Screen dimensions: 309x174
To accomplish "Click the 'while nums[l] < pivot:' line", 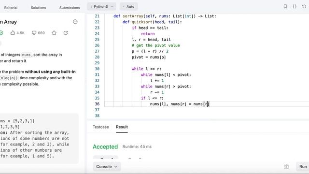I will (x=166, y=75).
